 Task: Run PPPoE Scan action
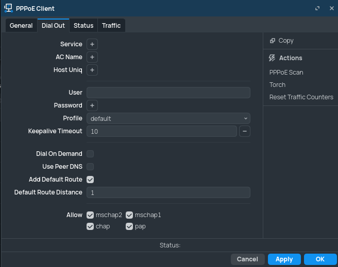click(x=286, y=73)
